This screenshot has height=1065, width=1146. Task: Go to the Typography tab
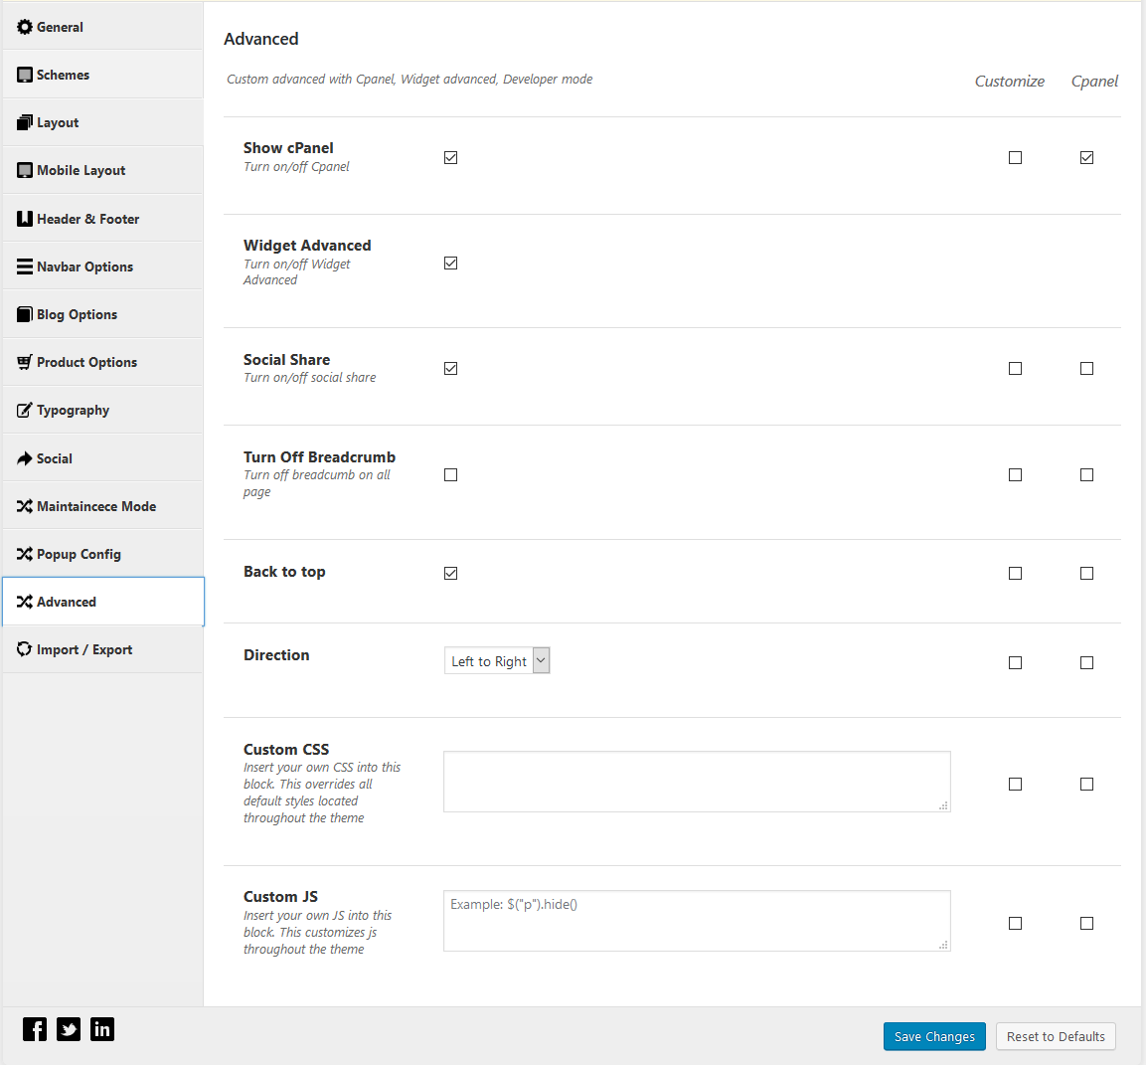click(x=103, y=411)
